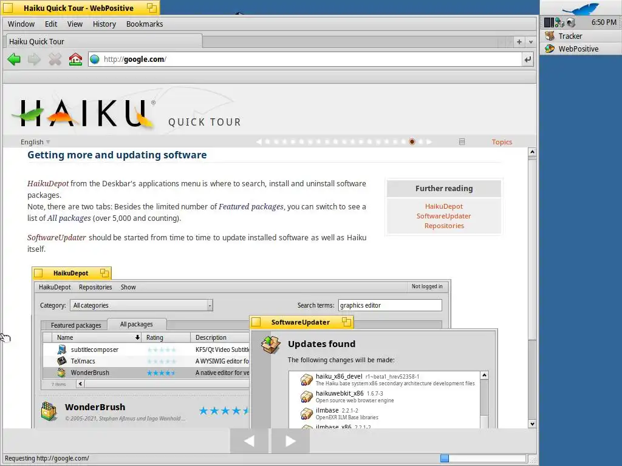Screen dimensions: 622x466
Task: Click the graphics editor search field in screenshot
Action: [x=390, y=305]
